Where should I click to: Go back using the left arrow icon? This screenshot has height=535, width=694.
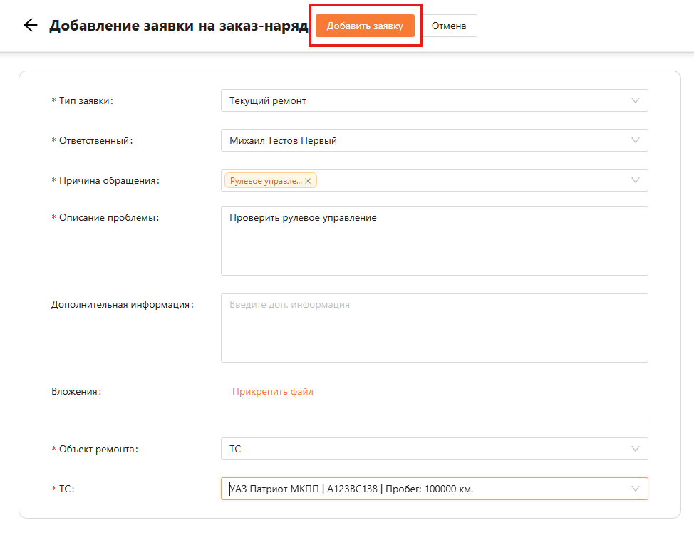point(31,25)
